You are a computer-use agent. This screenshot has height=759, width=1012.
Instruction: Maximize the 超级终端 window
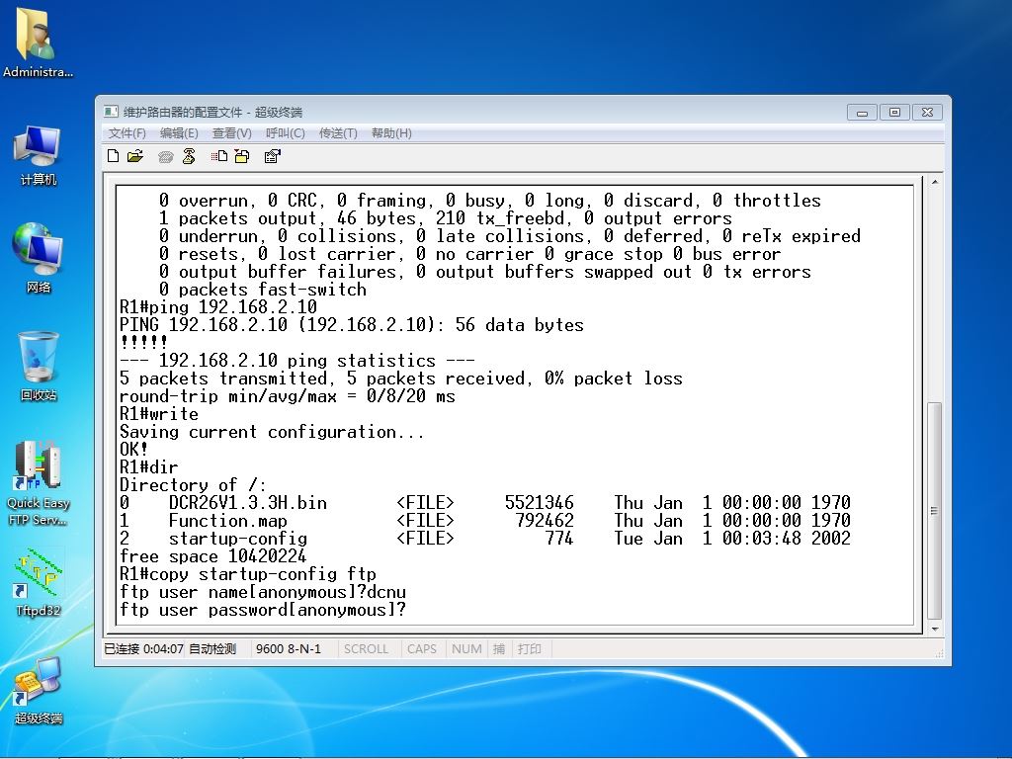[x=894, y=113]
